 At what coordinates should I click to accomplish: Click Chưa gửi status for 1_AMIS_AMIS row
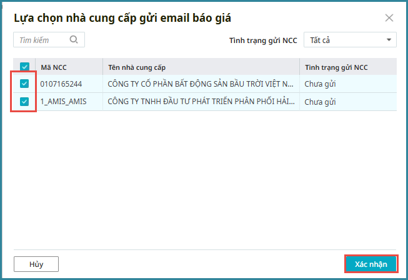(x=320, y=102)
